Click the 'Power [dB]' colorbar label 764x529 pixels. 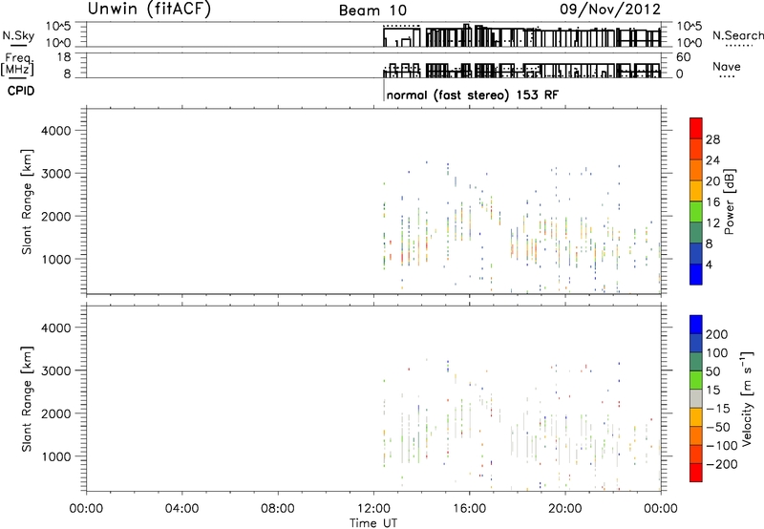[x=729, y=201]
